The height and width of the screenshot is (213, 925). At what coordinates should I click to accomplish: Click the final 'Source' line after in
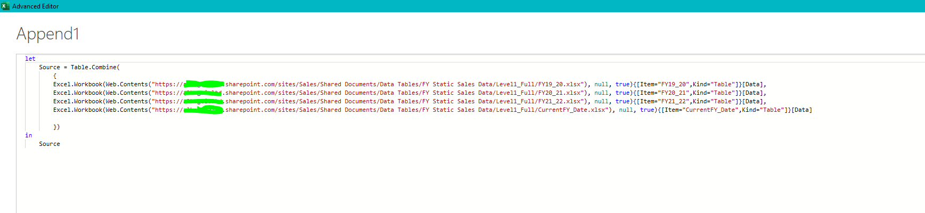point(50,144)
